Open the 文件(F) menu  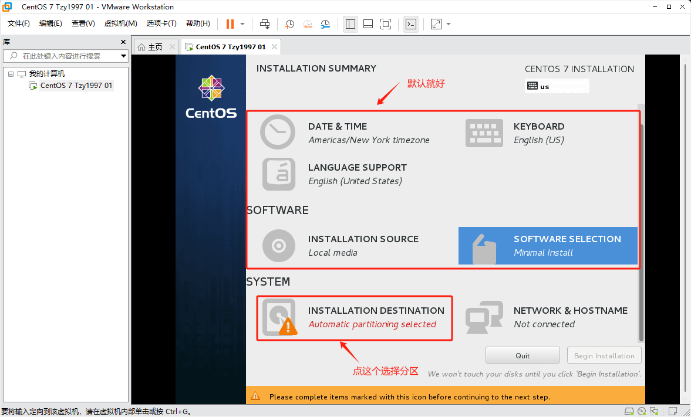pyautogui.click(x=19, y=23)
